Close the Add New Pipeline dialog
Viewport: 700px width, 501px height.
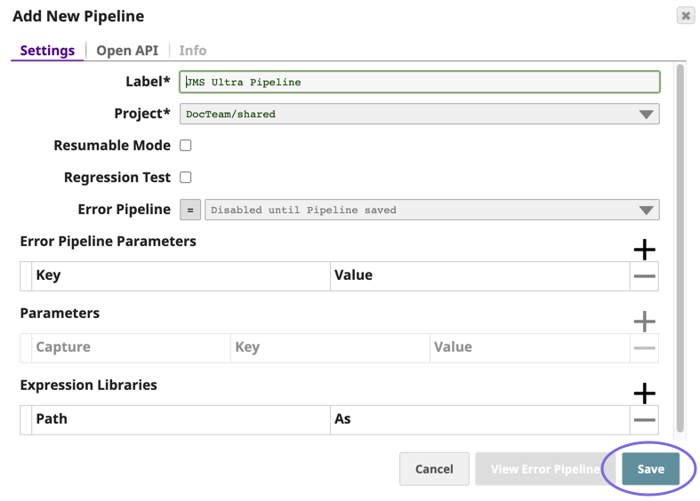(x=686, y=16)
